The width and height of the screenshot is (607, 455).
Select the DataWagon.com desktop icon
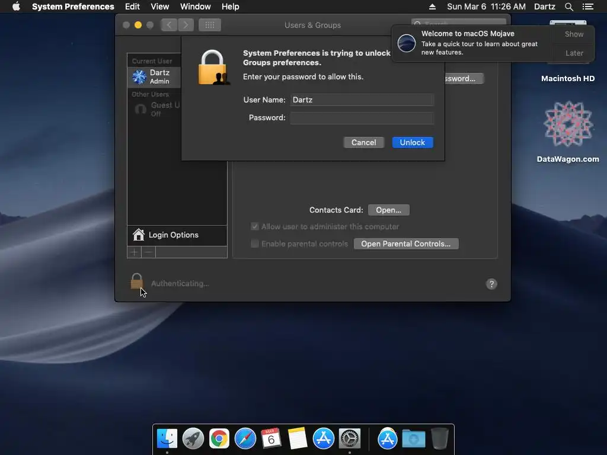567,132
